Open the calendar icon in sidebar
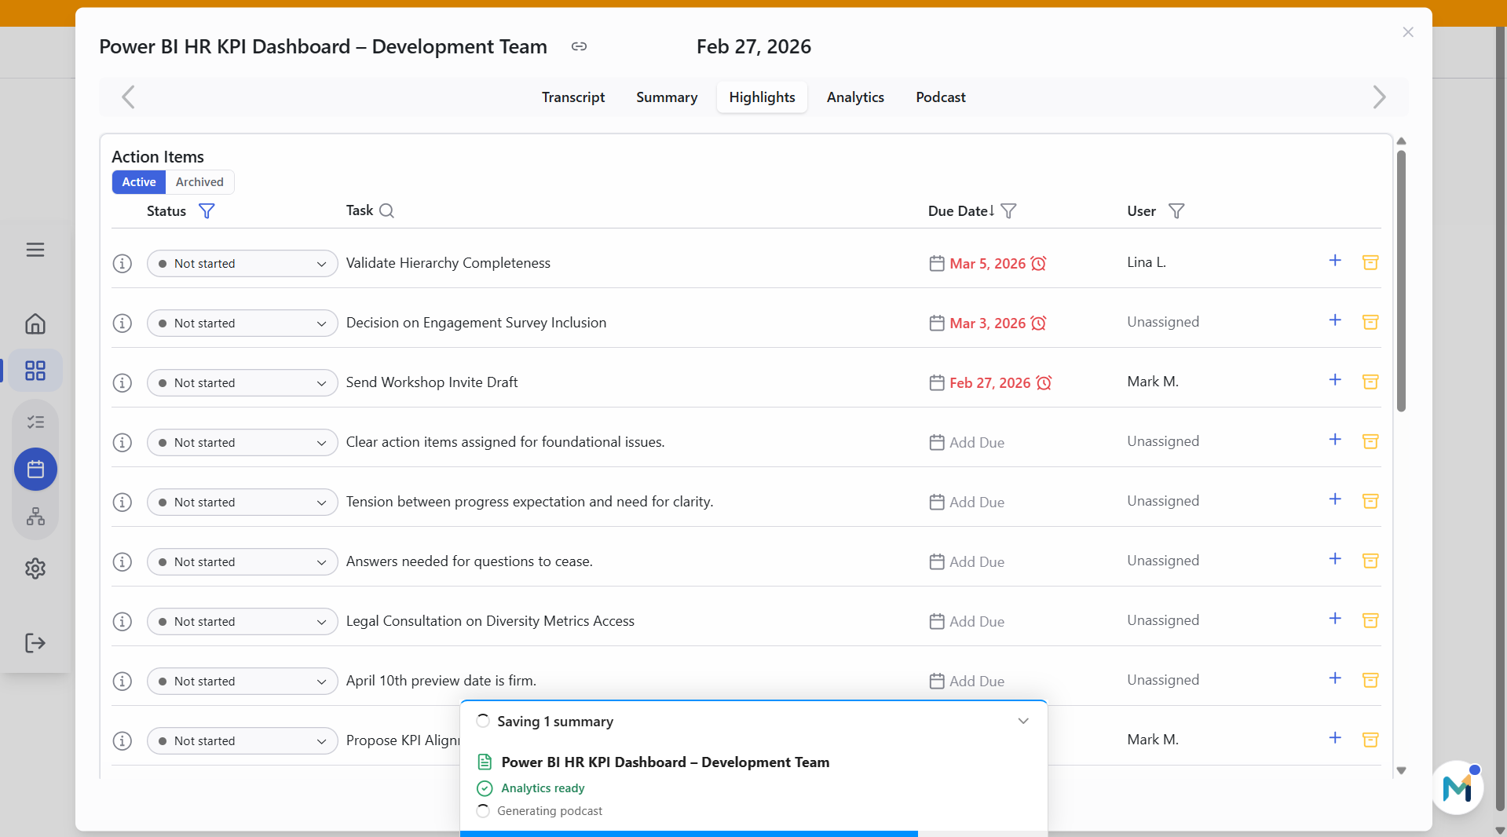 click(x=35, y=470)
